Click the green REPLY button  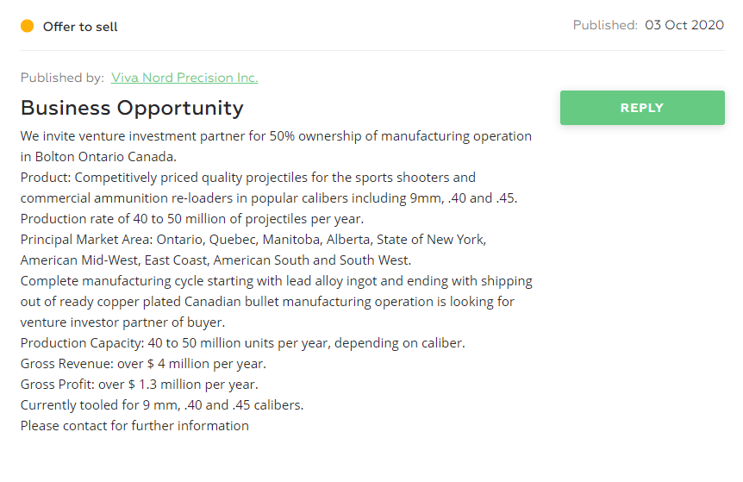click(x=642, y=108)
